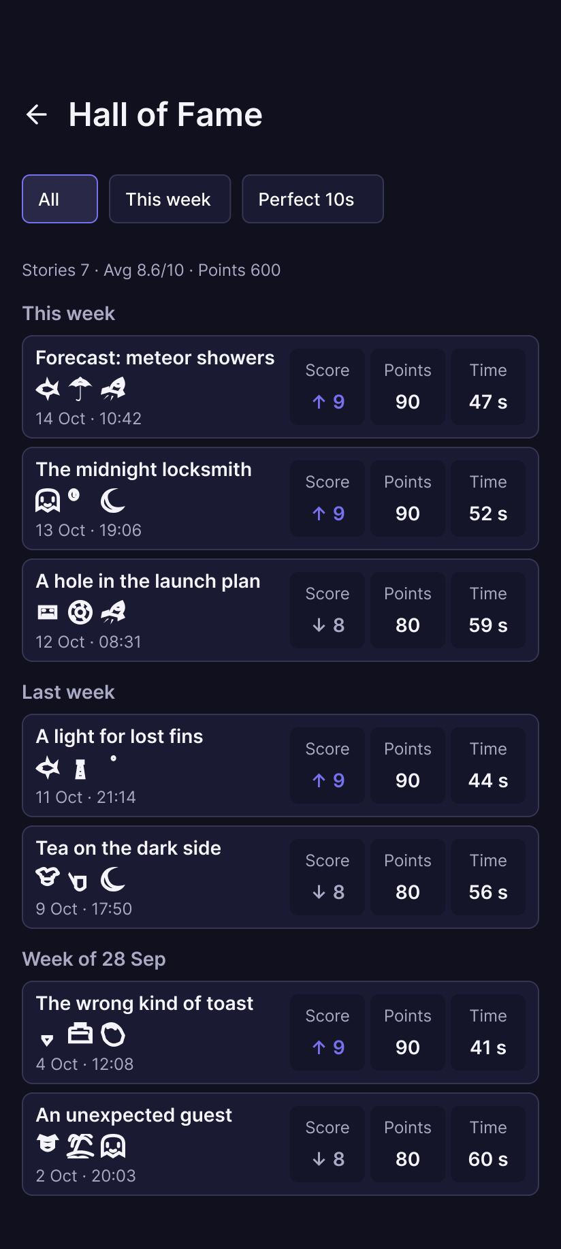The width and height of the screenshot is (561, 1249).
Task: Click lighthouse icon in A light for lost fins
Action: tap(80, 768)
